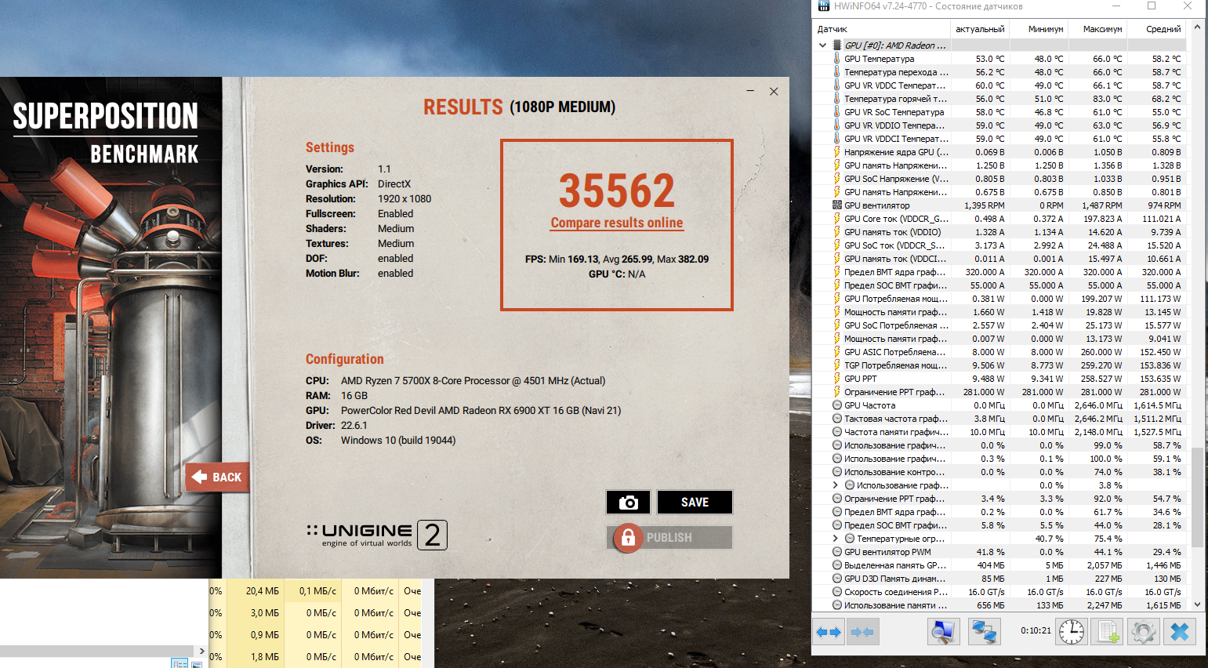Image resolution: width=1208 pixels, height=668 pixels.
Task: Click the 0,1 МБ/с cell in Task Manager
Action: click(317, 591)
